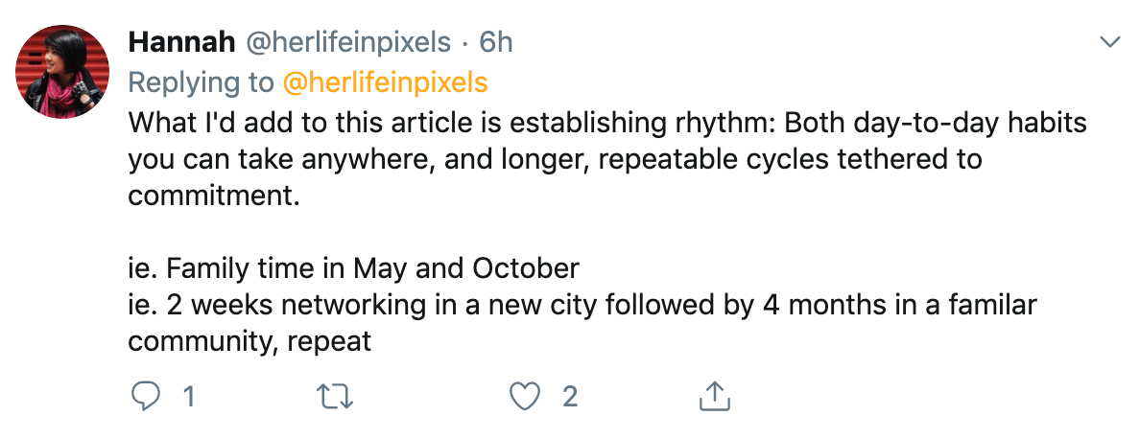This screenshot has height=439, width=1140.
Task: Click the display name Hannah
Action: point(181,43)
